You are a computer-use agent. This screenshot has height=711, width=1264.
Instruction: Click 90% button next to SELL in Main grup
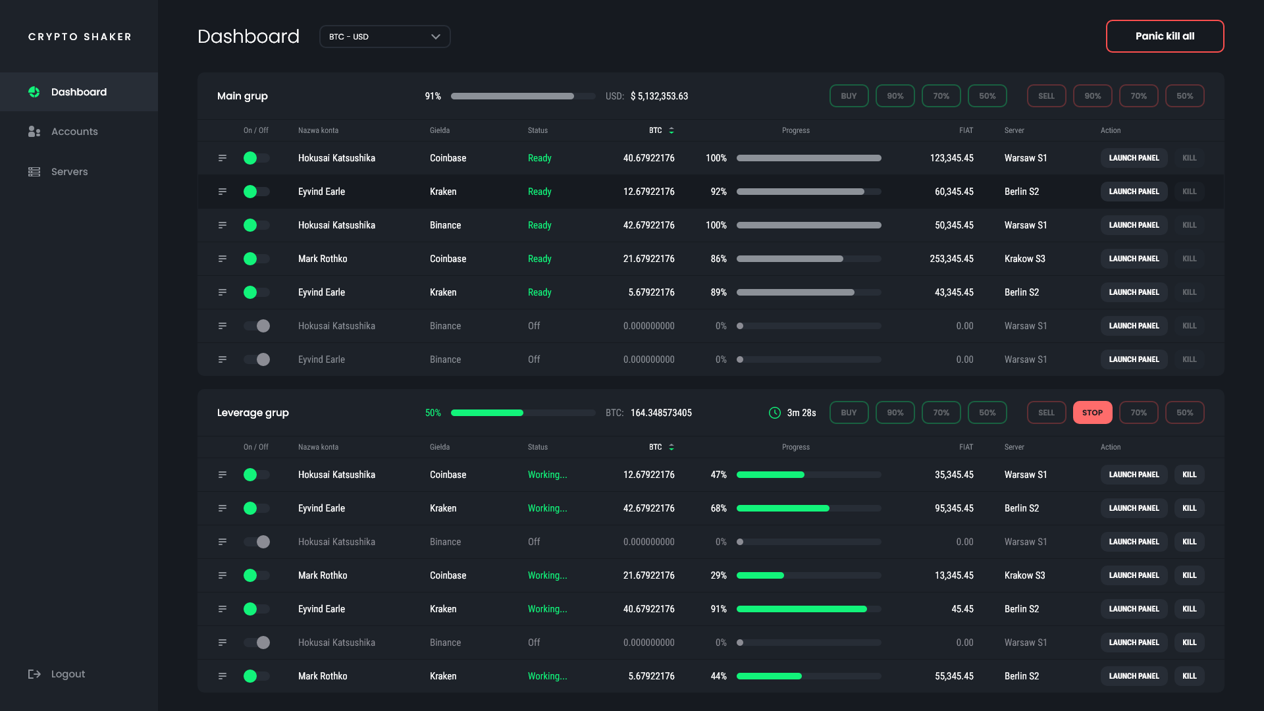point(1092,95)
